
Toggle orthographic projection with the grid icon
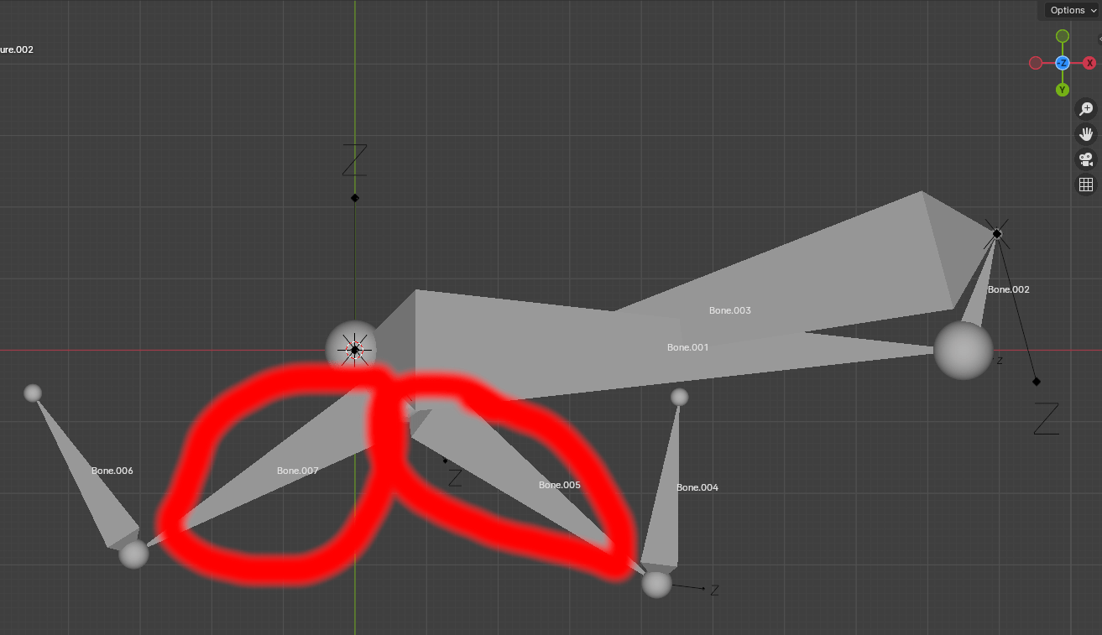(1085, 184)
